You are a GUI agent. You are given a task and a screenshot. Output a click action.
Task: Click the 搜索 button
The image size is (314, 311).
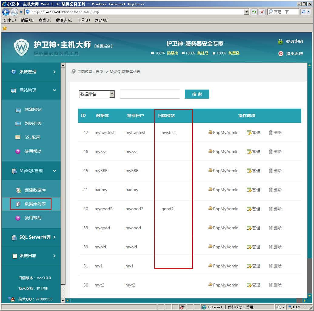(x=197, y=94)
